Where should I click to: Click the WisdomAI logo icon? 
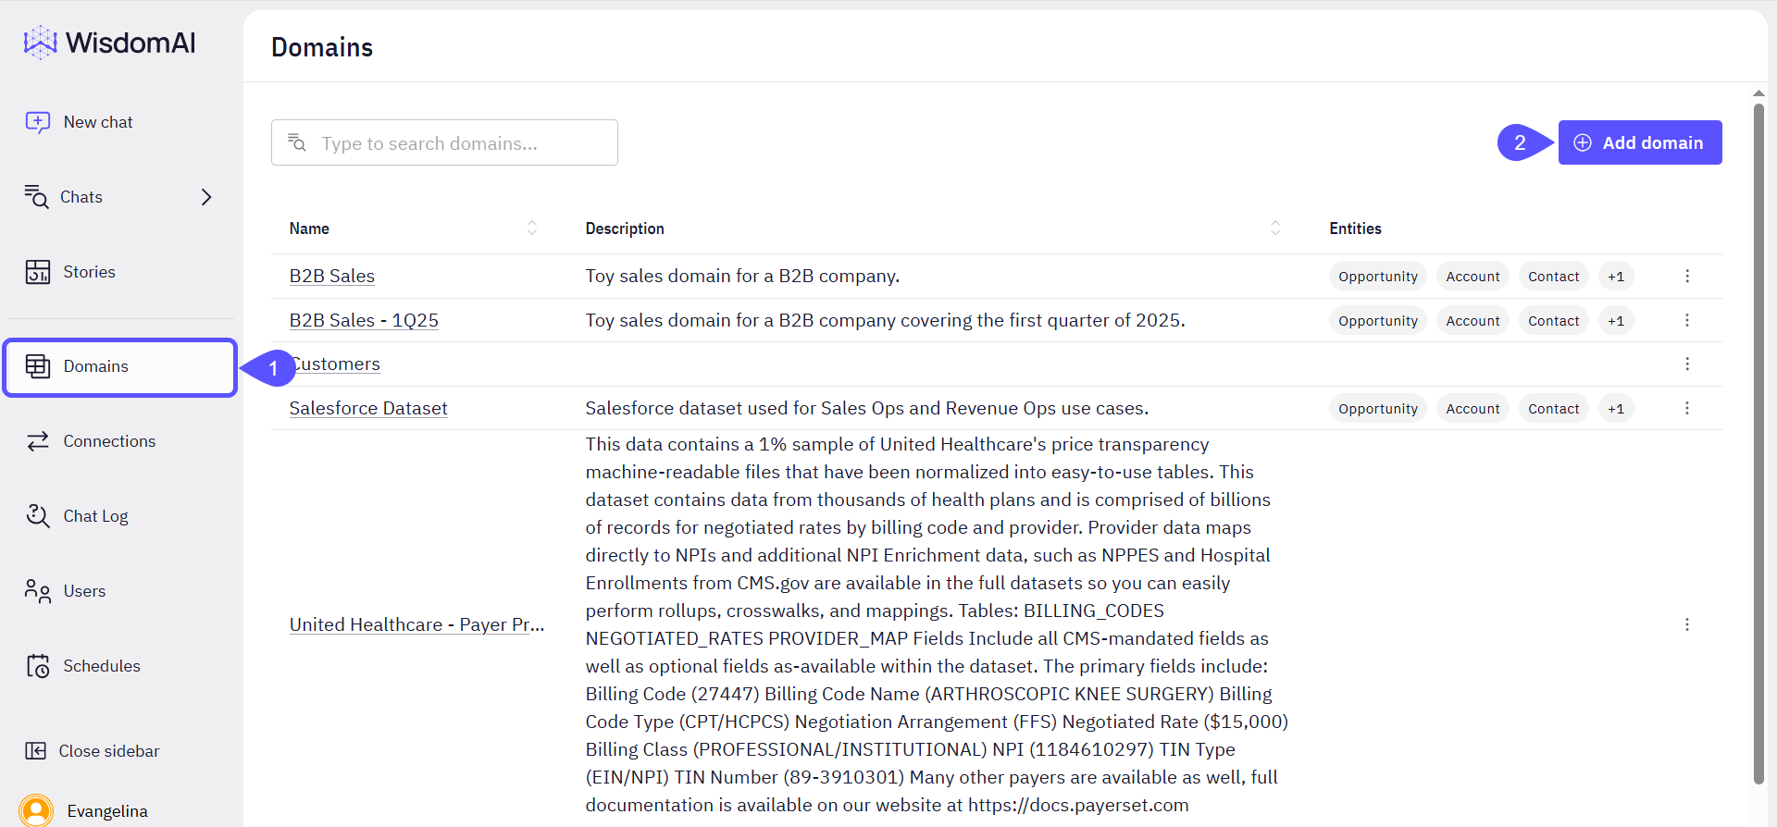[x=40, y=43]
